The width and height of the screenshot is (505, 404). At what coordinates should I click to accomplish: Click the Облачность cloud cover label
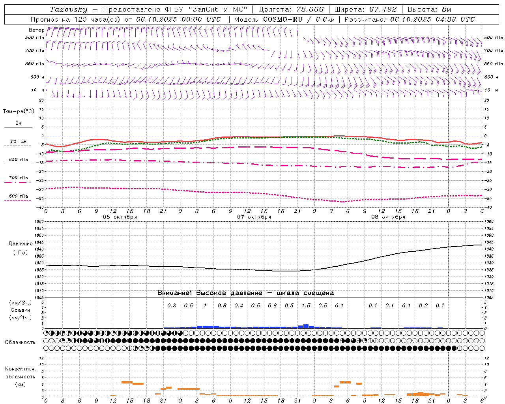(x=20, y=342)
